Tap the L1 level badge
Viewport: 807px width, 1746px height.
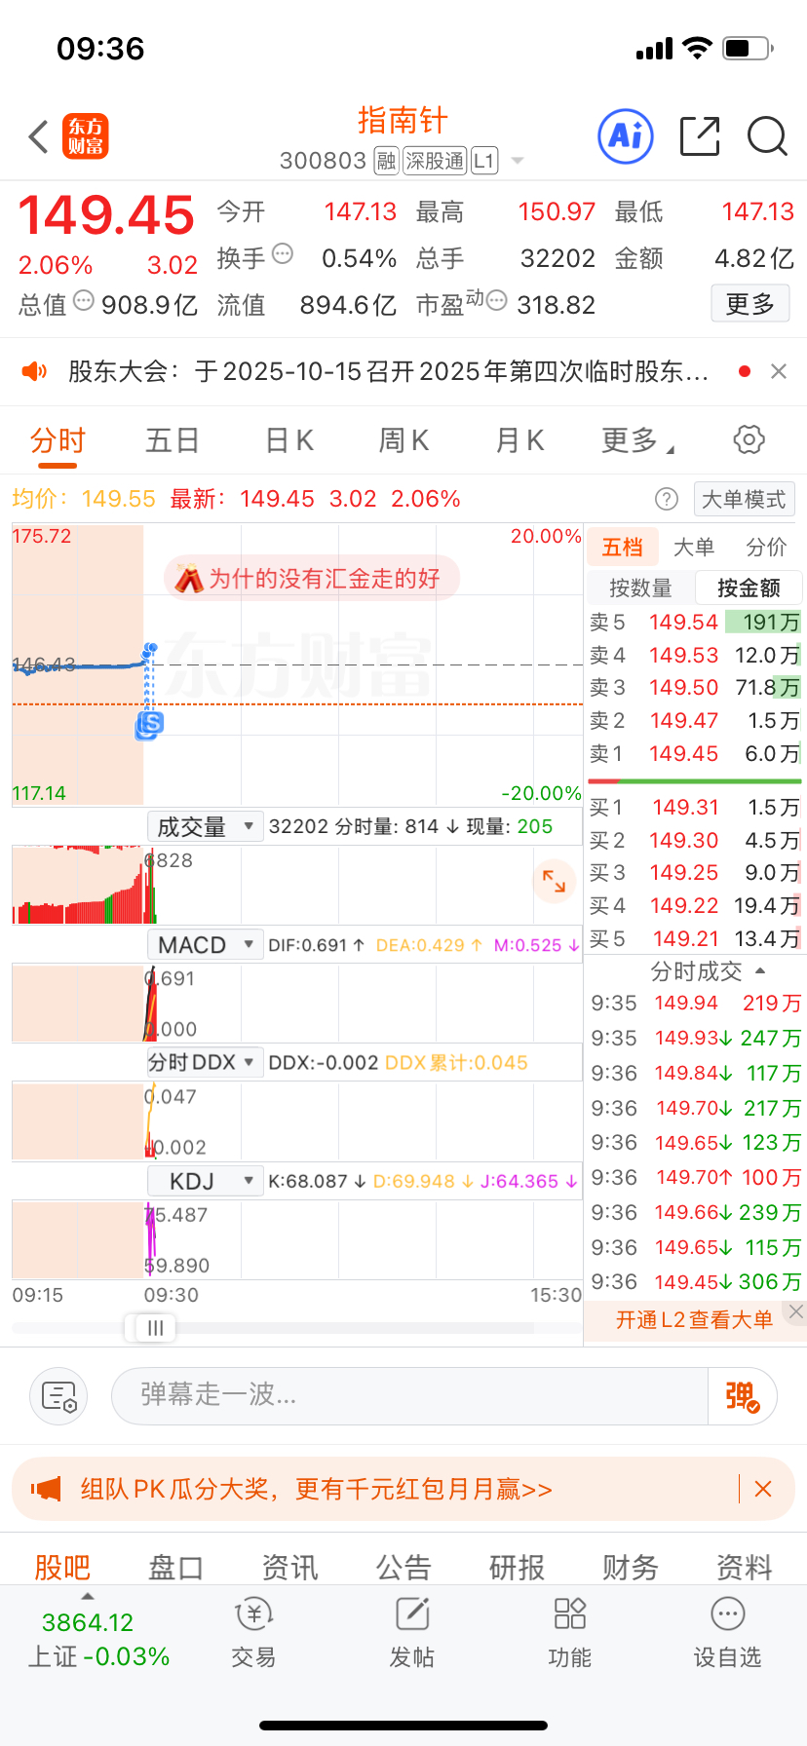point(484,161)
